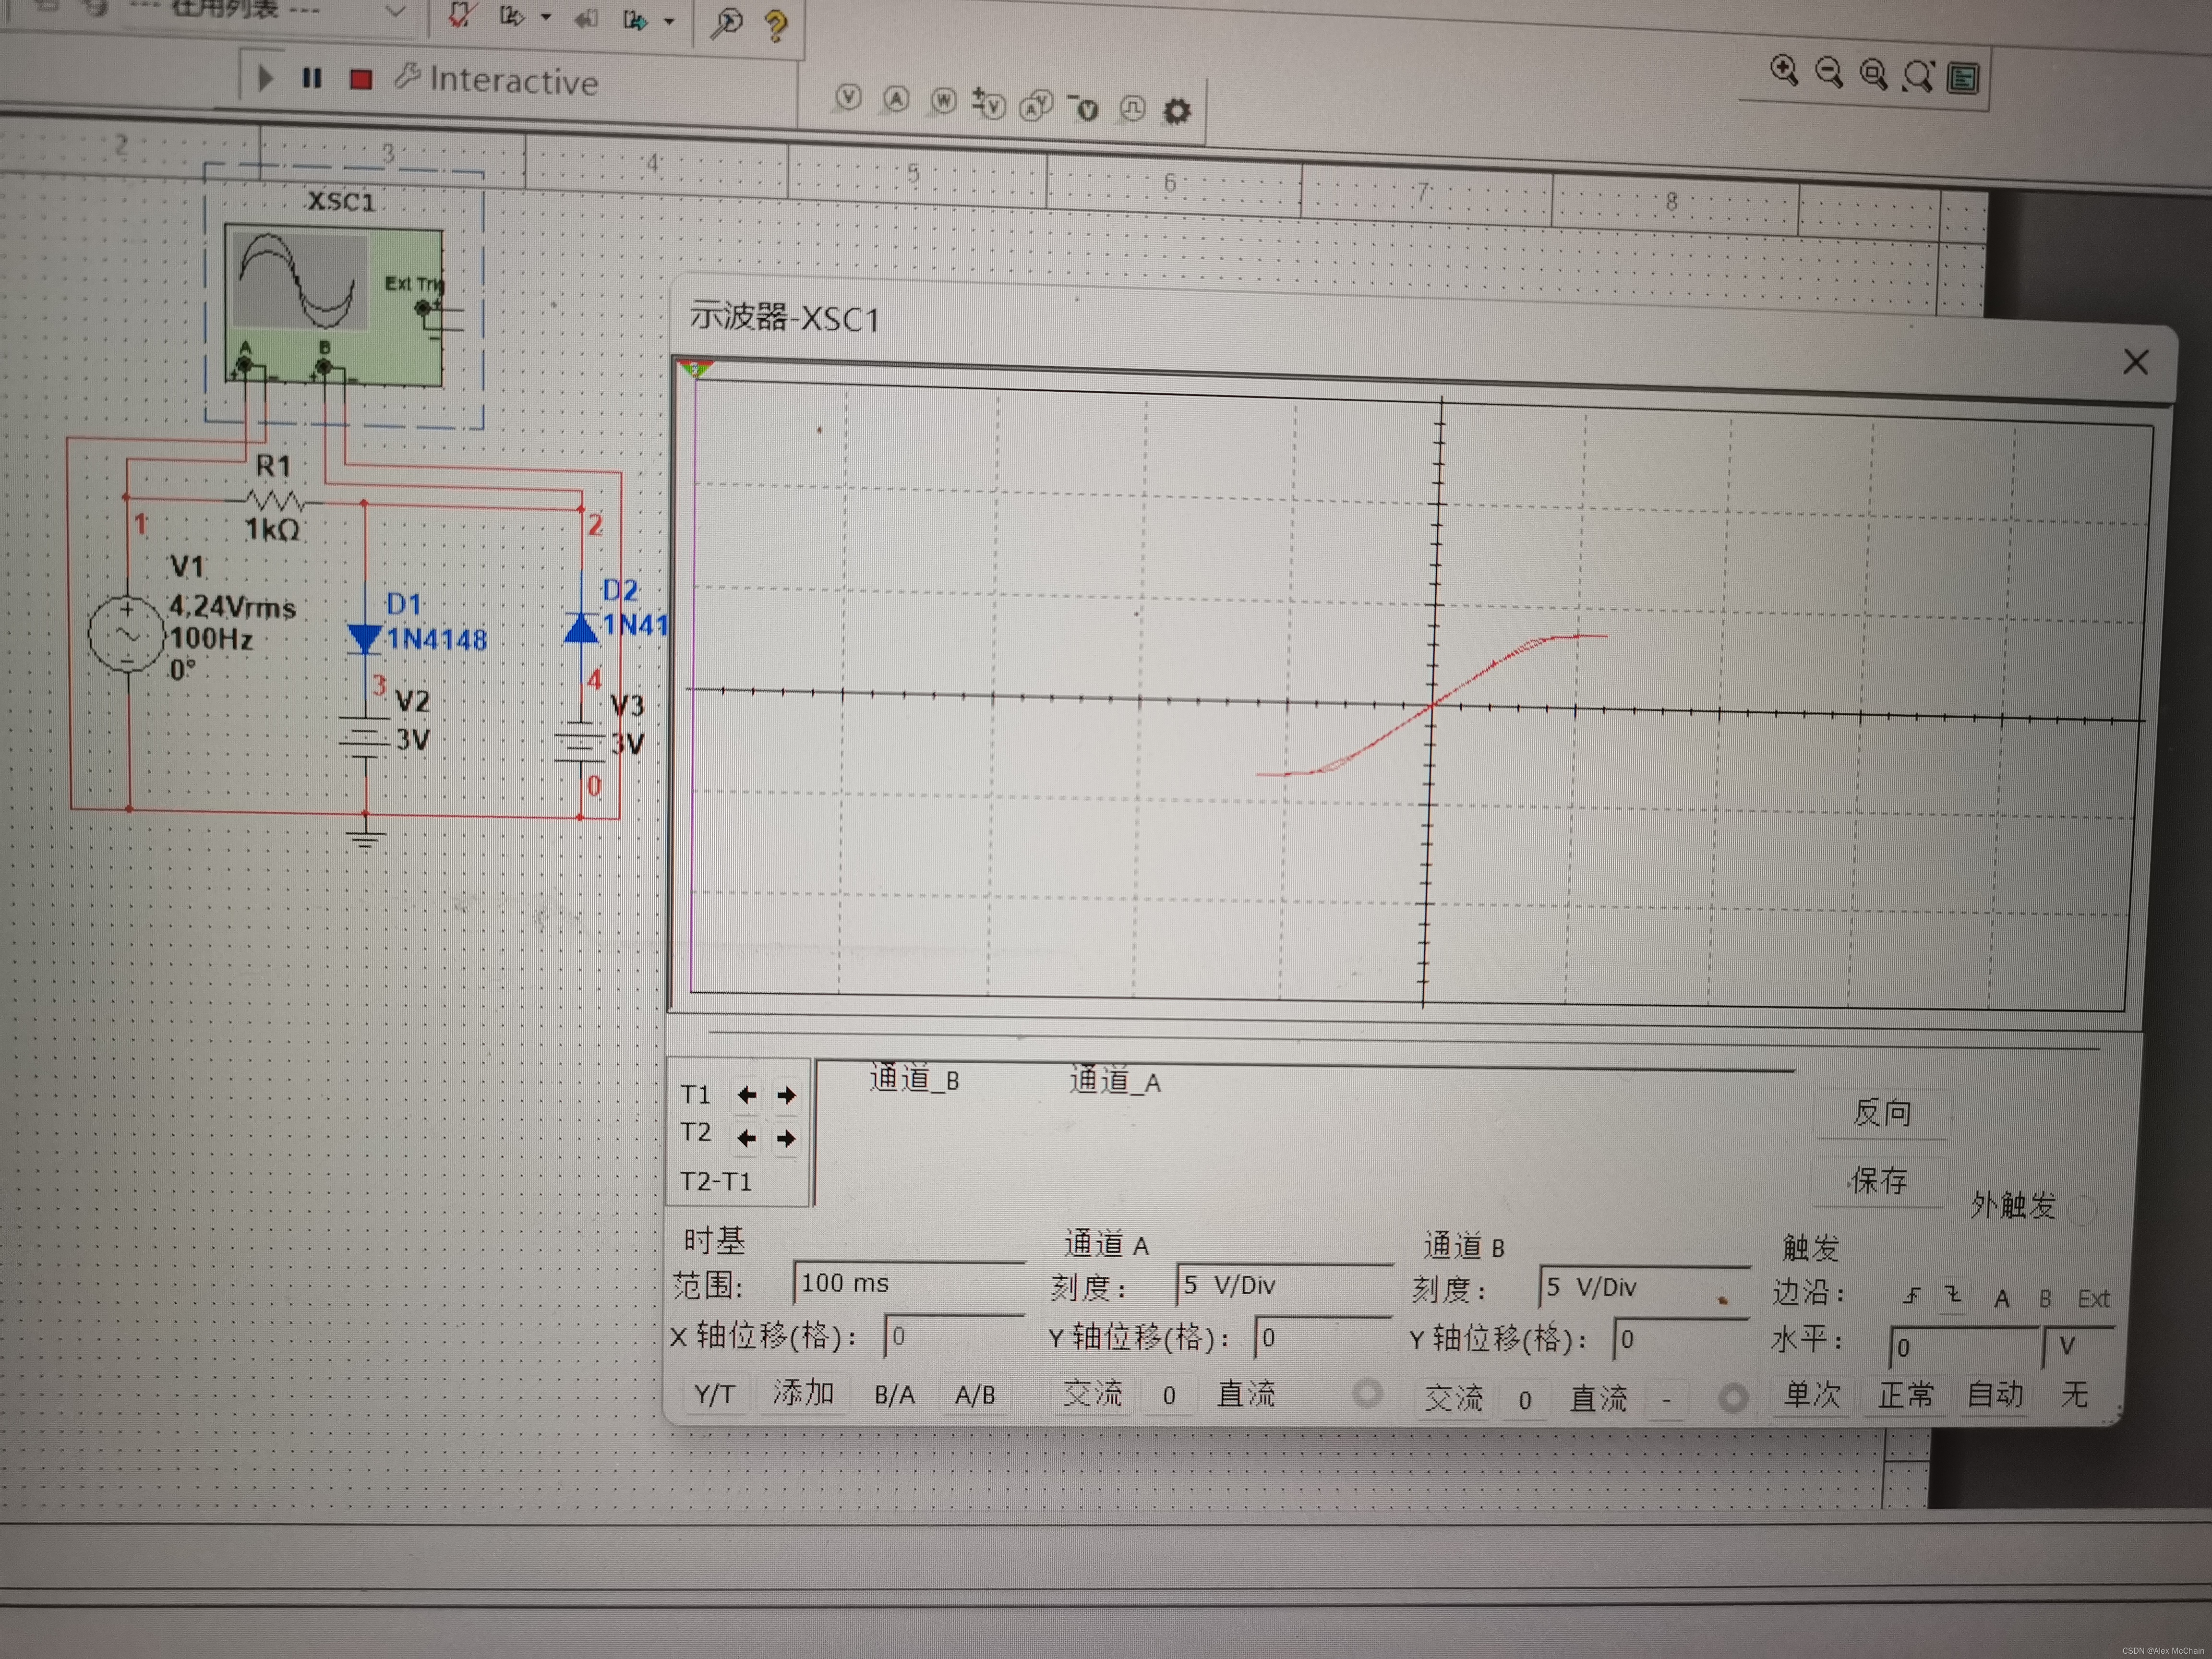Select channel A 直流 coupling

tap(1245, 1394)
